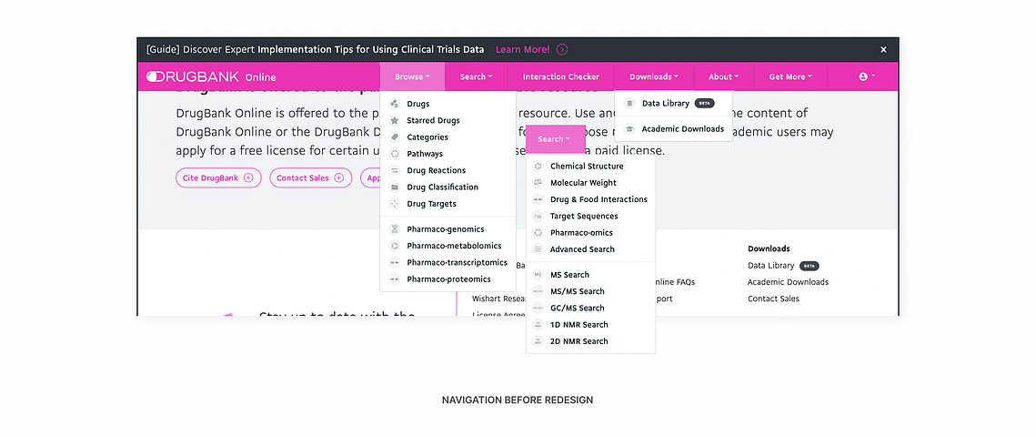Click the Chemical Structure hexagon icon

pyautogui.click(x=538, y=166)
